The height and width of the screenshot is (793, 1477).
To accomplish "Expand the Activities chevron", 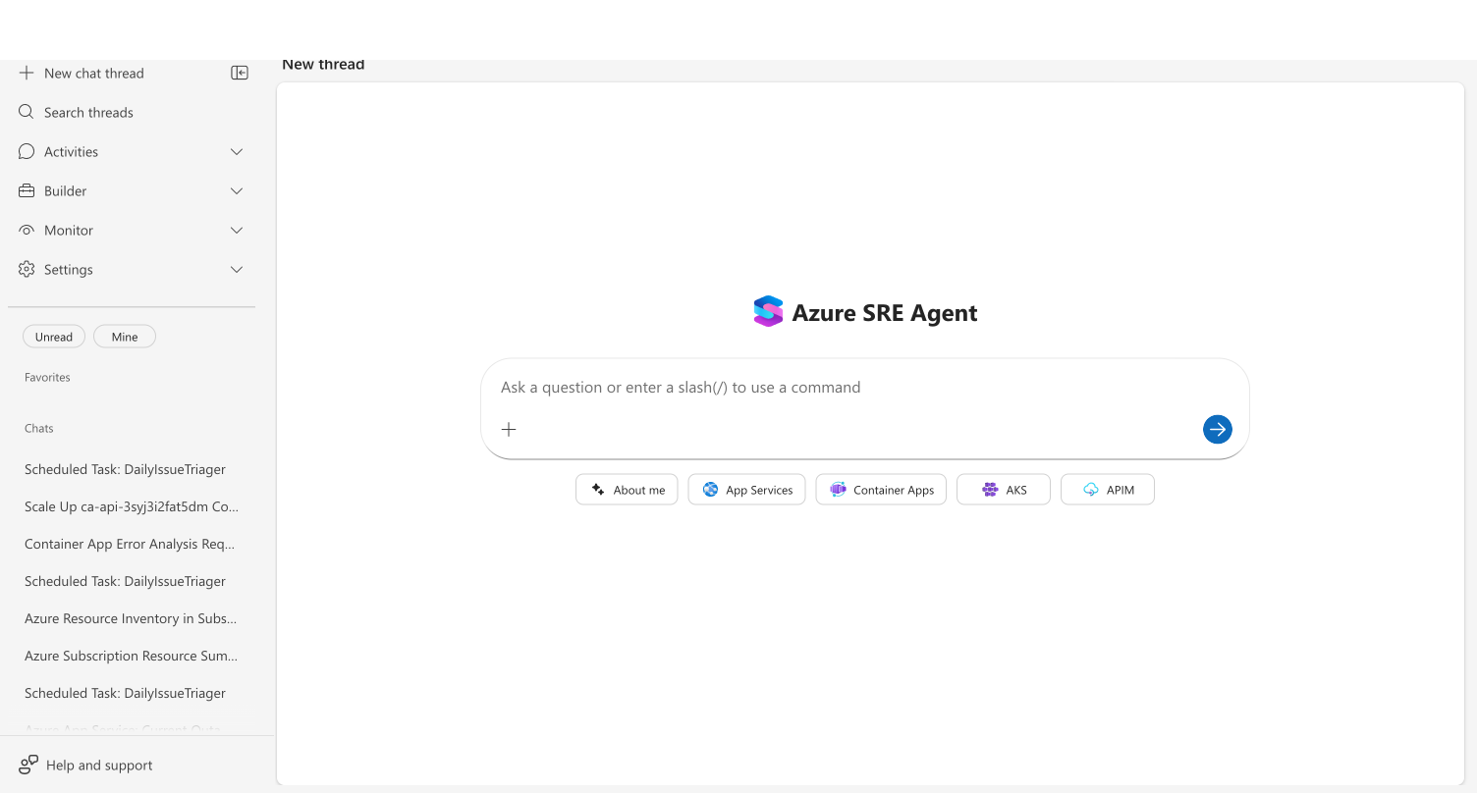I will pos(237,151).
